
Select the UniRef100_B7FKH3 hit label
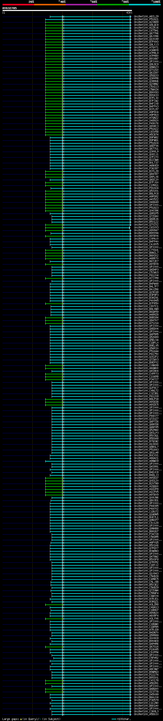pos(146,42)
